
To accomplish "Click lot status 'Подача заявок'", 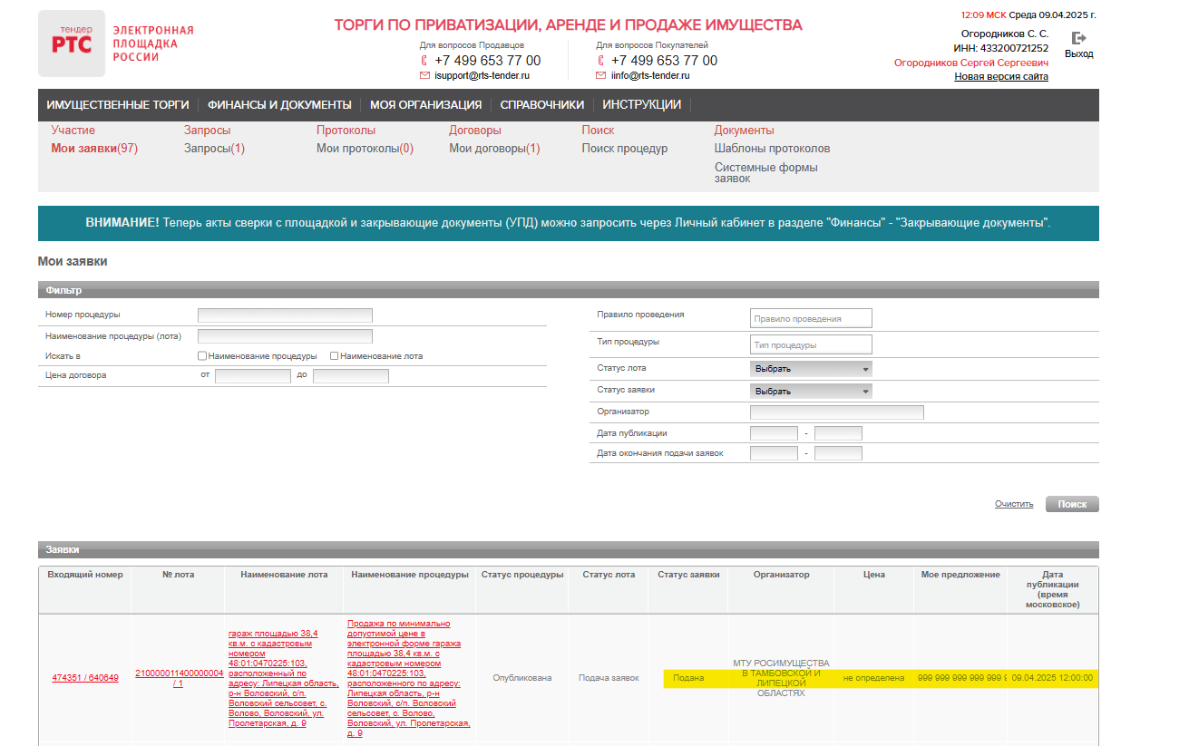I will [x=609, y=678].
